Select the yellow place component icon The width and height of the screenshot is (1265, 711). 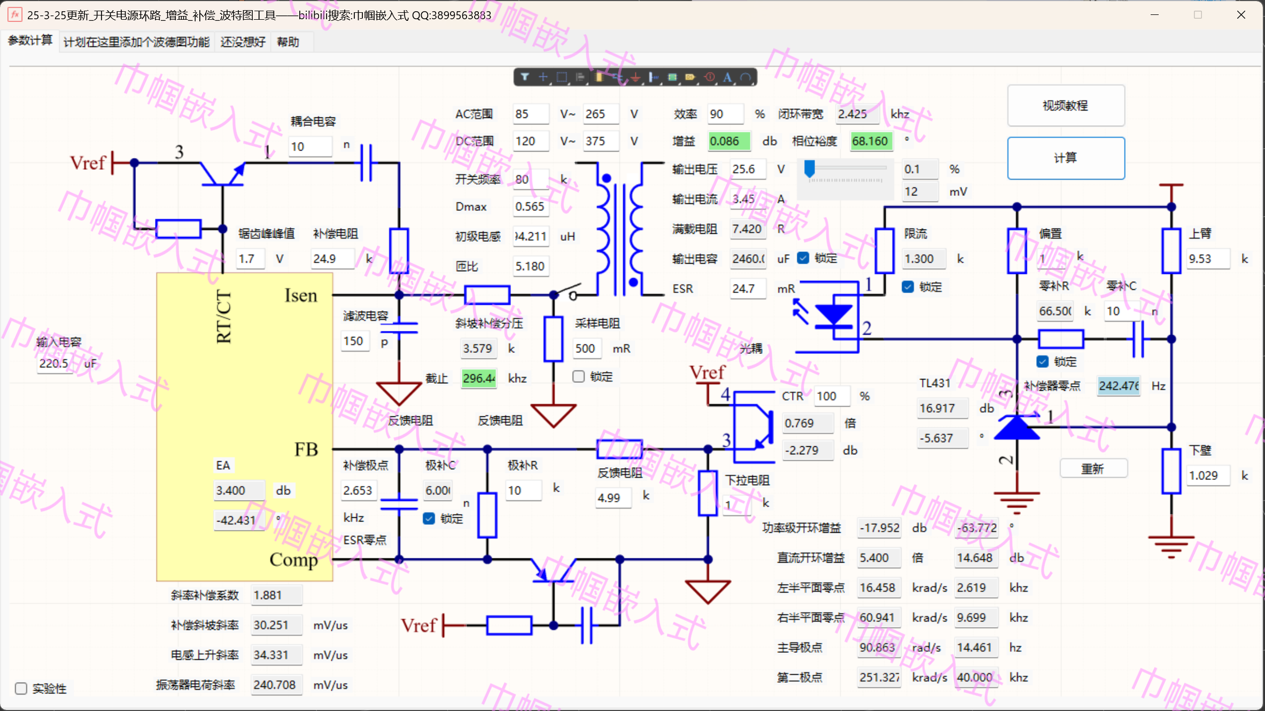point(599,77)
